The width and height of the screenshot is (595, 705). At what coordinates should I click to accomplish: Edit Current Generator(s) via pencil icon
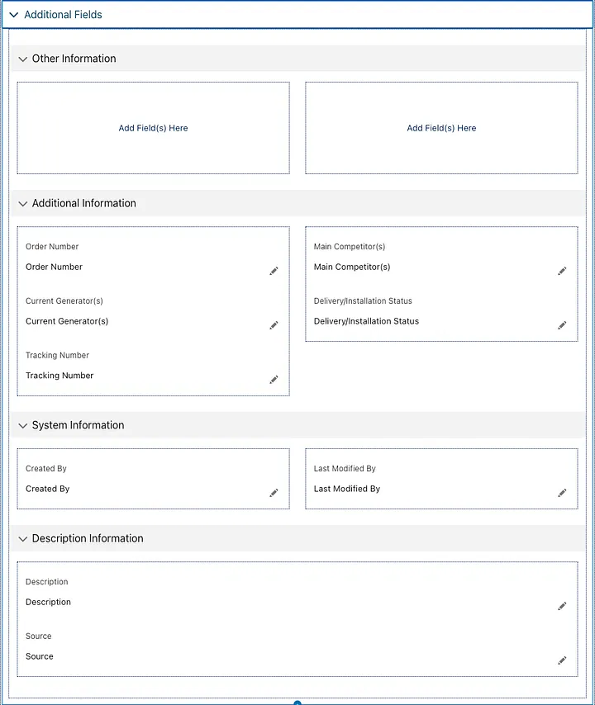click(x=274, y=325)
